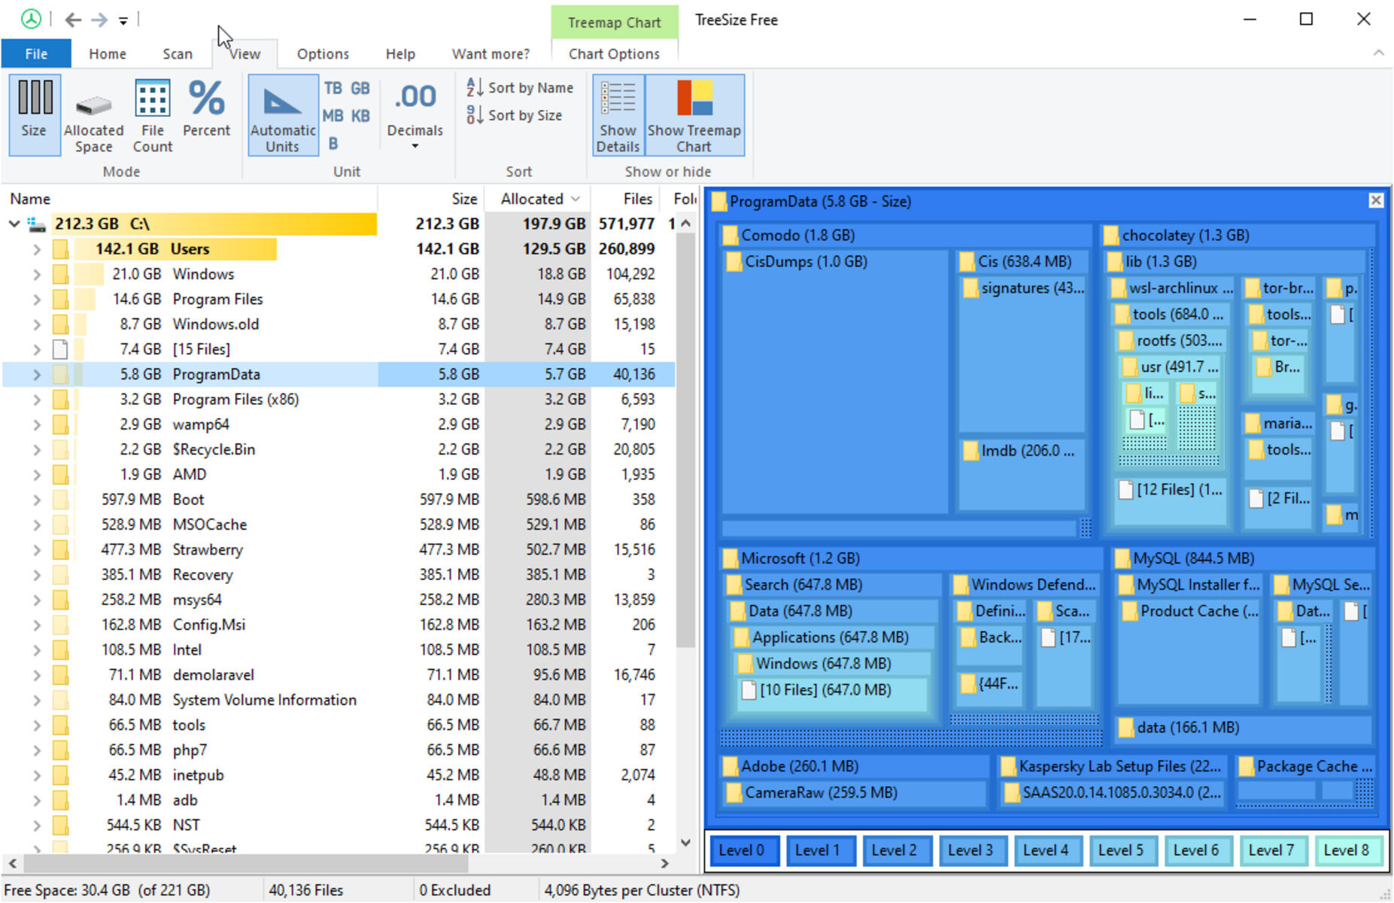Toggle Automatic Units

tap(283, 114)
